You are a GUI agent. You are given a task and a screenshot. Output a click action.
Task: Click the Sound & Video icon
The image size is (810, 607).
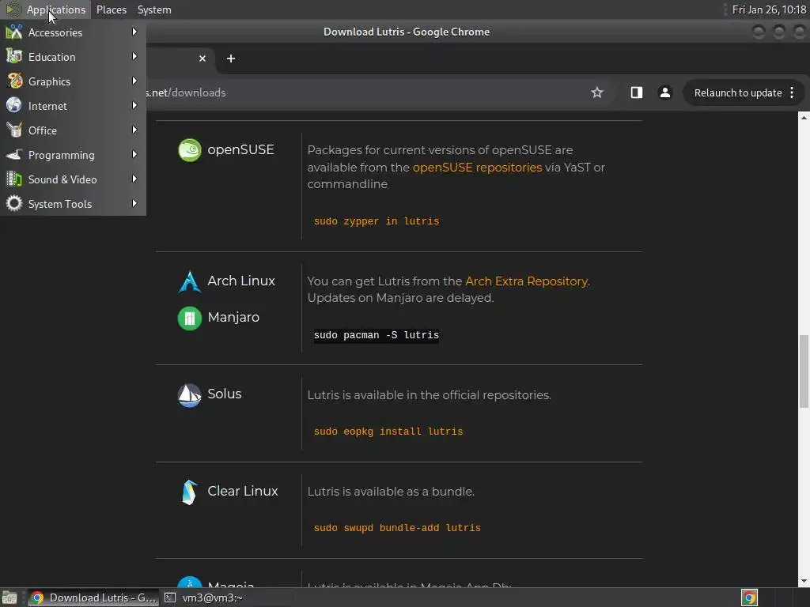click(14, 179)
